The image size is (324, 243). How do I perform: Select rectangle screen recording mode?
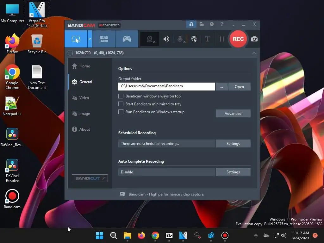tap(76, 39)
